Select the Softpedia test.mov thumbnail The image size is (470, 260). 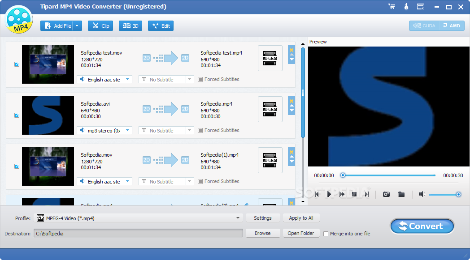point(48,64)
